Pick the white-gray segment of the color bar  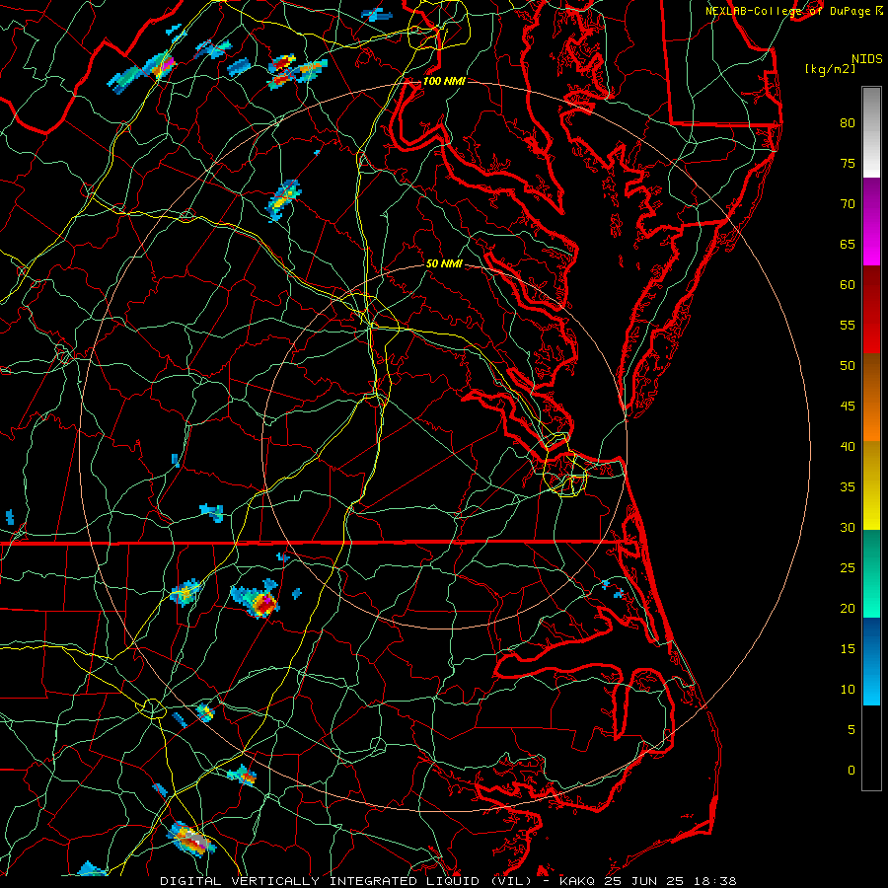coord(871,132)
